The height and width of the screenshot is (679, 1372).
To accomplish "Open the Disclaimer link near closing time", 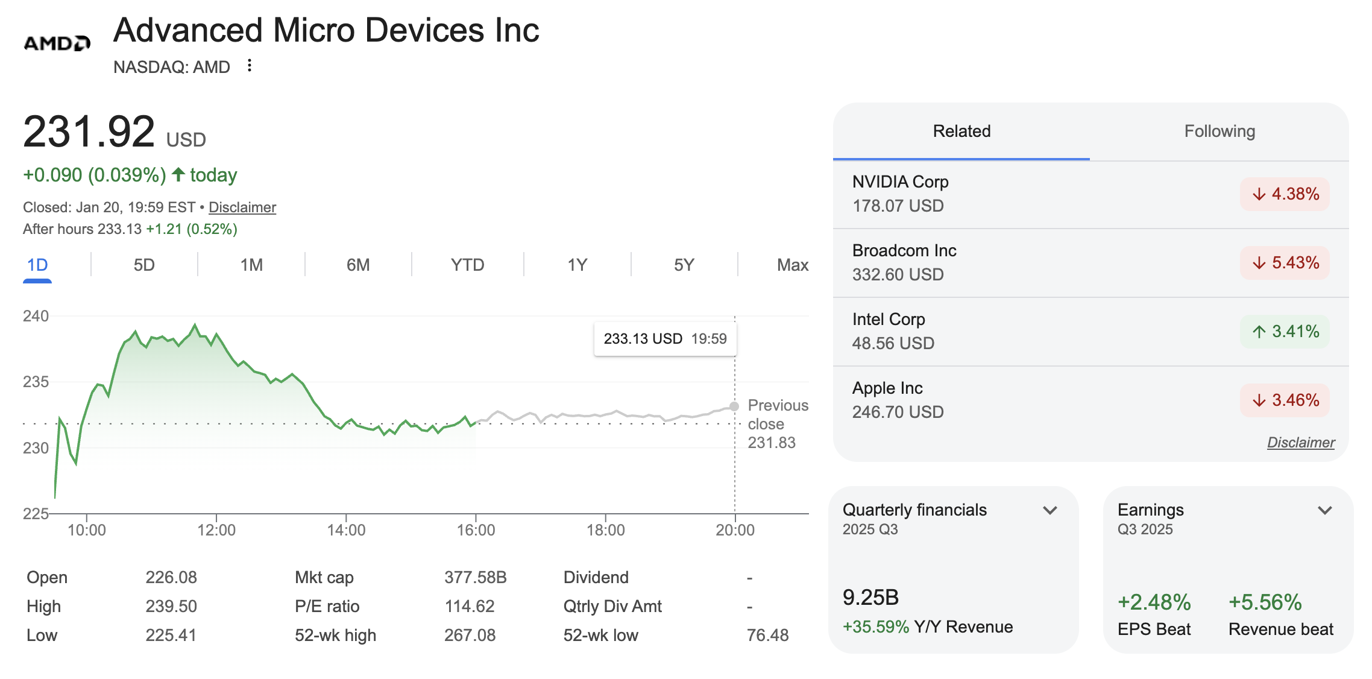I will tap(242, 207).
